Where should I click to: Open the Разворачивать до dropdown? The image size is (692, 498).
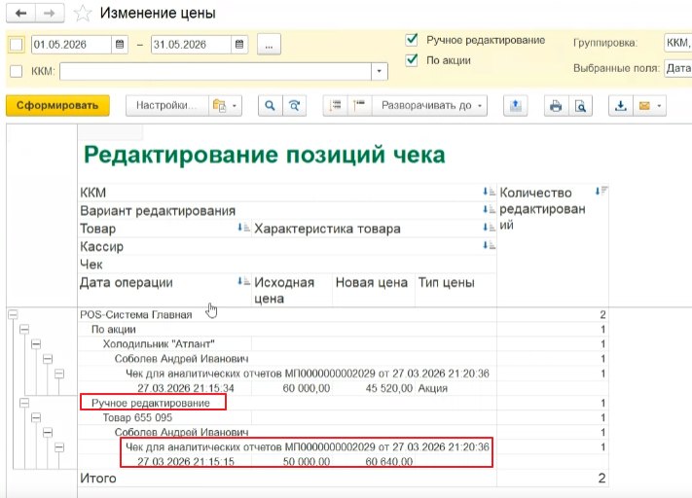[x=430, y=105]
